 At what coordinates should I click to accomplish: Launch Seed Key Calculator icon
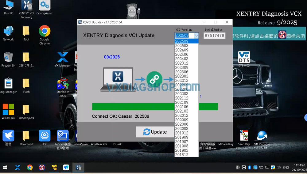(244, 136)
